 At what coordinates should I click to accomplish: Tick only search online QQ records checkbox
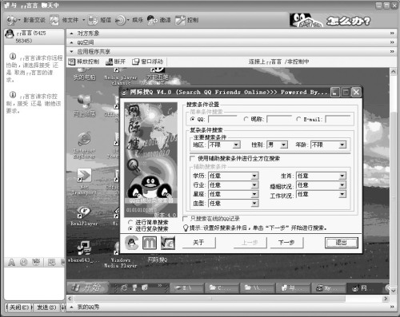coord(185,219)
